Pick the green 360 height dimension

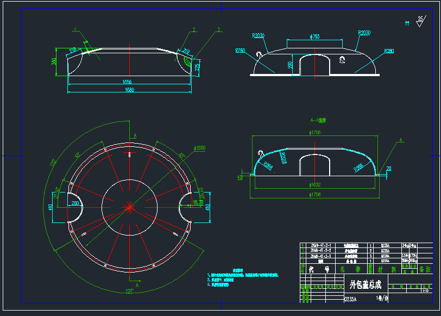pyautogui.click(x=54, y=61)
